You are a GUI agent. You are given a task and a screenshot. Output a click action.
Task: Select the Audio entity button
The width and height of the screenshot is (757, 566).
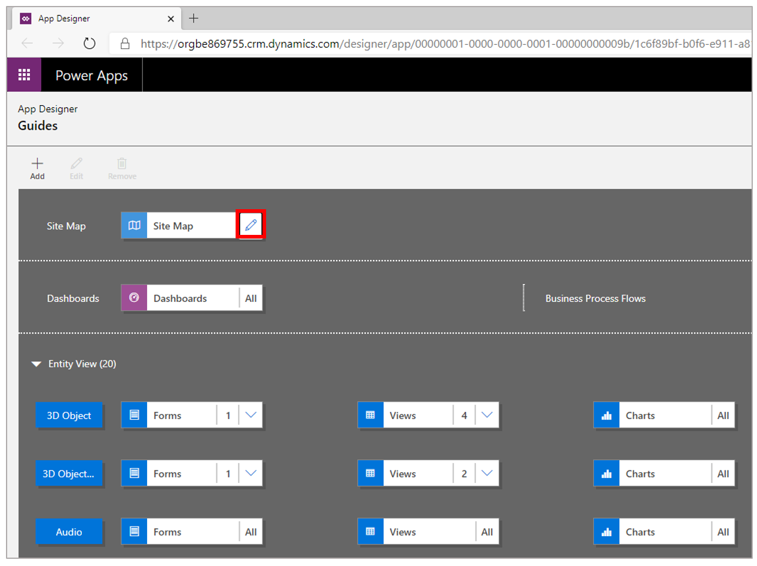click(x=69, y=531)
